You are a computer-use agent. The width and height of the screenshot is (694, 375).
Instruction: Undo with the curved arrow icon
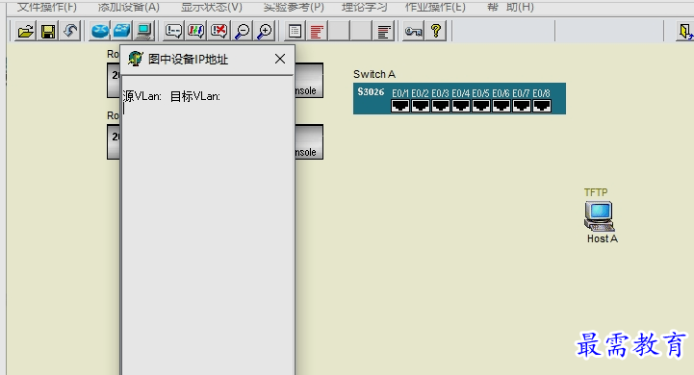coord(70,32)
